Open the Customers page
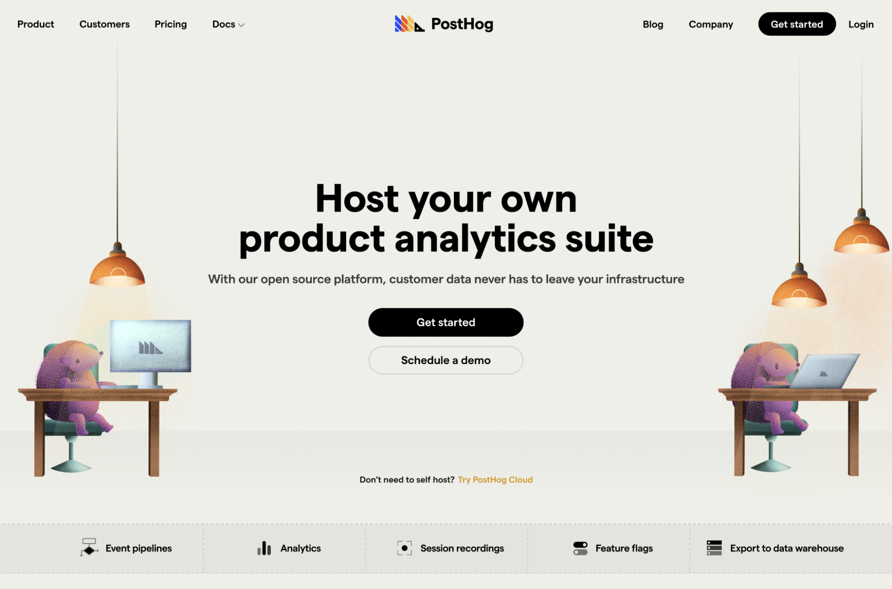 click(x=104, y=24)
